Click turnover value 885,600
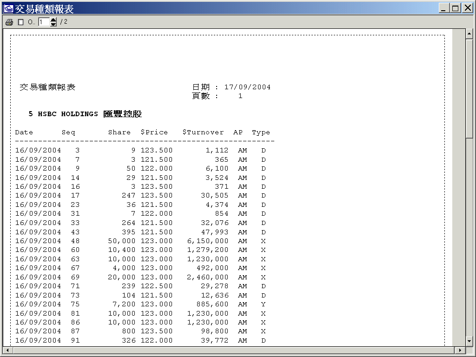This screenshot has width=476, height=357. [212, 304]
